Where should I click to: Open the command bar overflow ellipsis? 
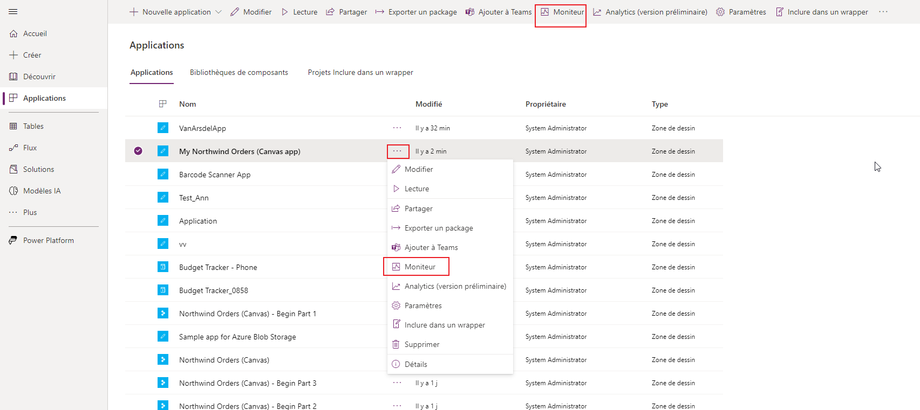(x=883, y=12)
